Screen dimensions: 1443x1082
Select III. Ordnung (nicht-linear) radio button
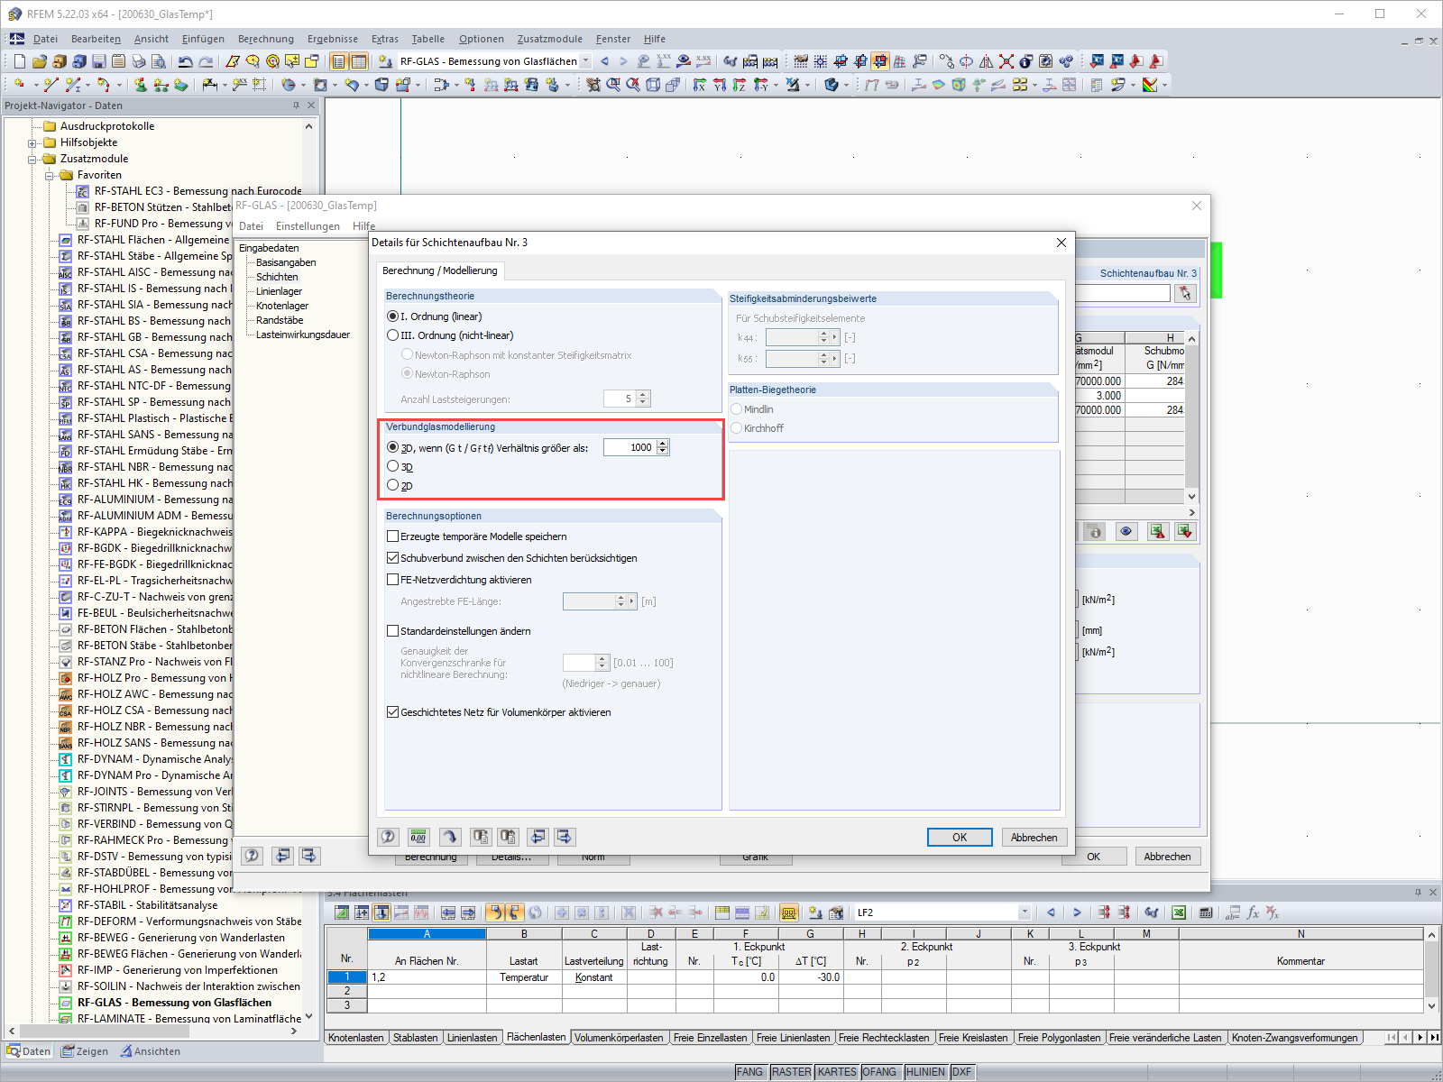click(x=393, y=335)
